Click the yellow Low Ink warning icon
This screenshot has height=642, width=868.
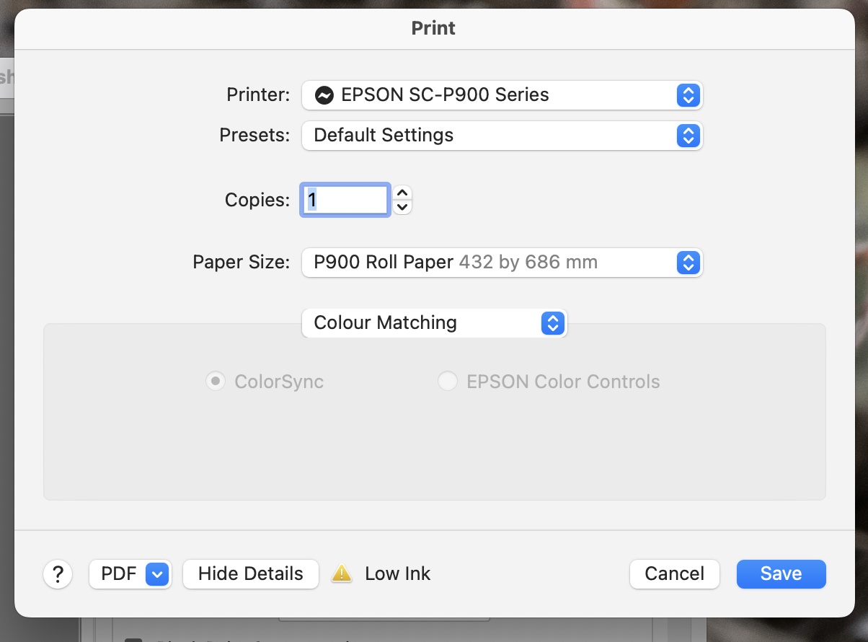(x=342, y=573)
